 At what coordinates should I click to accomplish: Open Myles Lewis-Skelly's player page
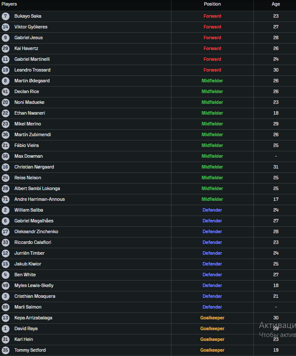[34, 285]
